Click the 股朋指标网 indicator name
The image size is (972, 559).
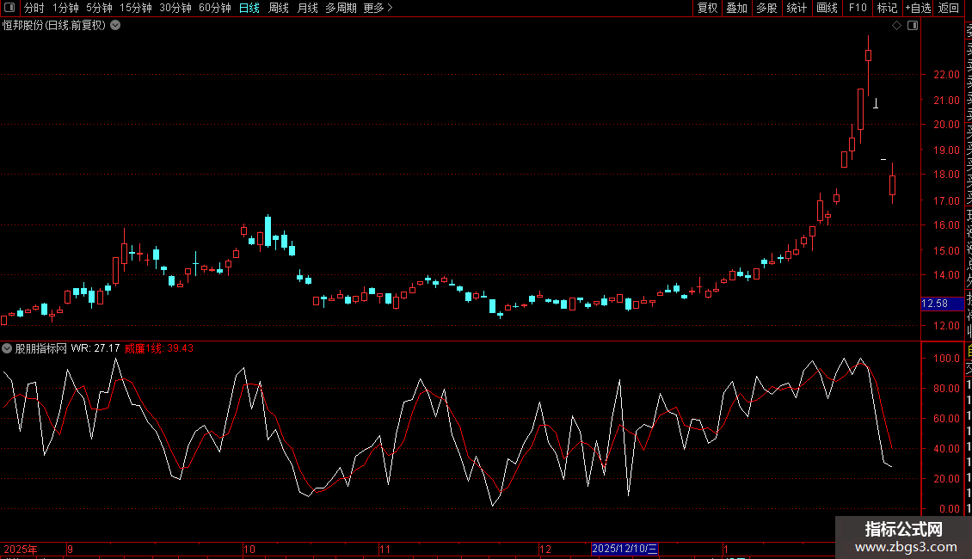[41, 348]
